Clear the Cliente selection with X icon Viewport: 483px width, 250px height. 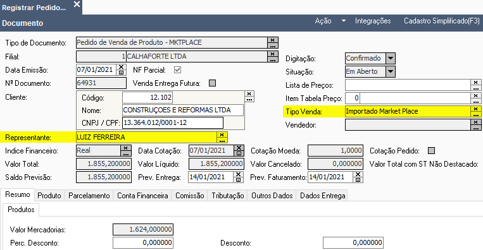[249, 93]
